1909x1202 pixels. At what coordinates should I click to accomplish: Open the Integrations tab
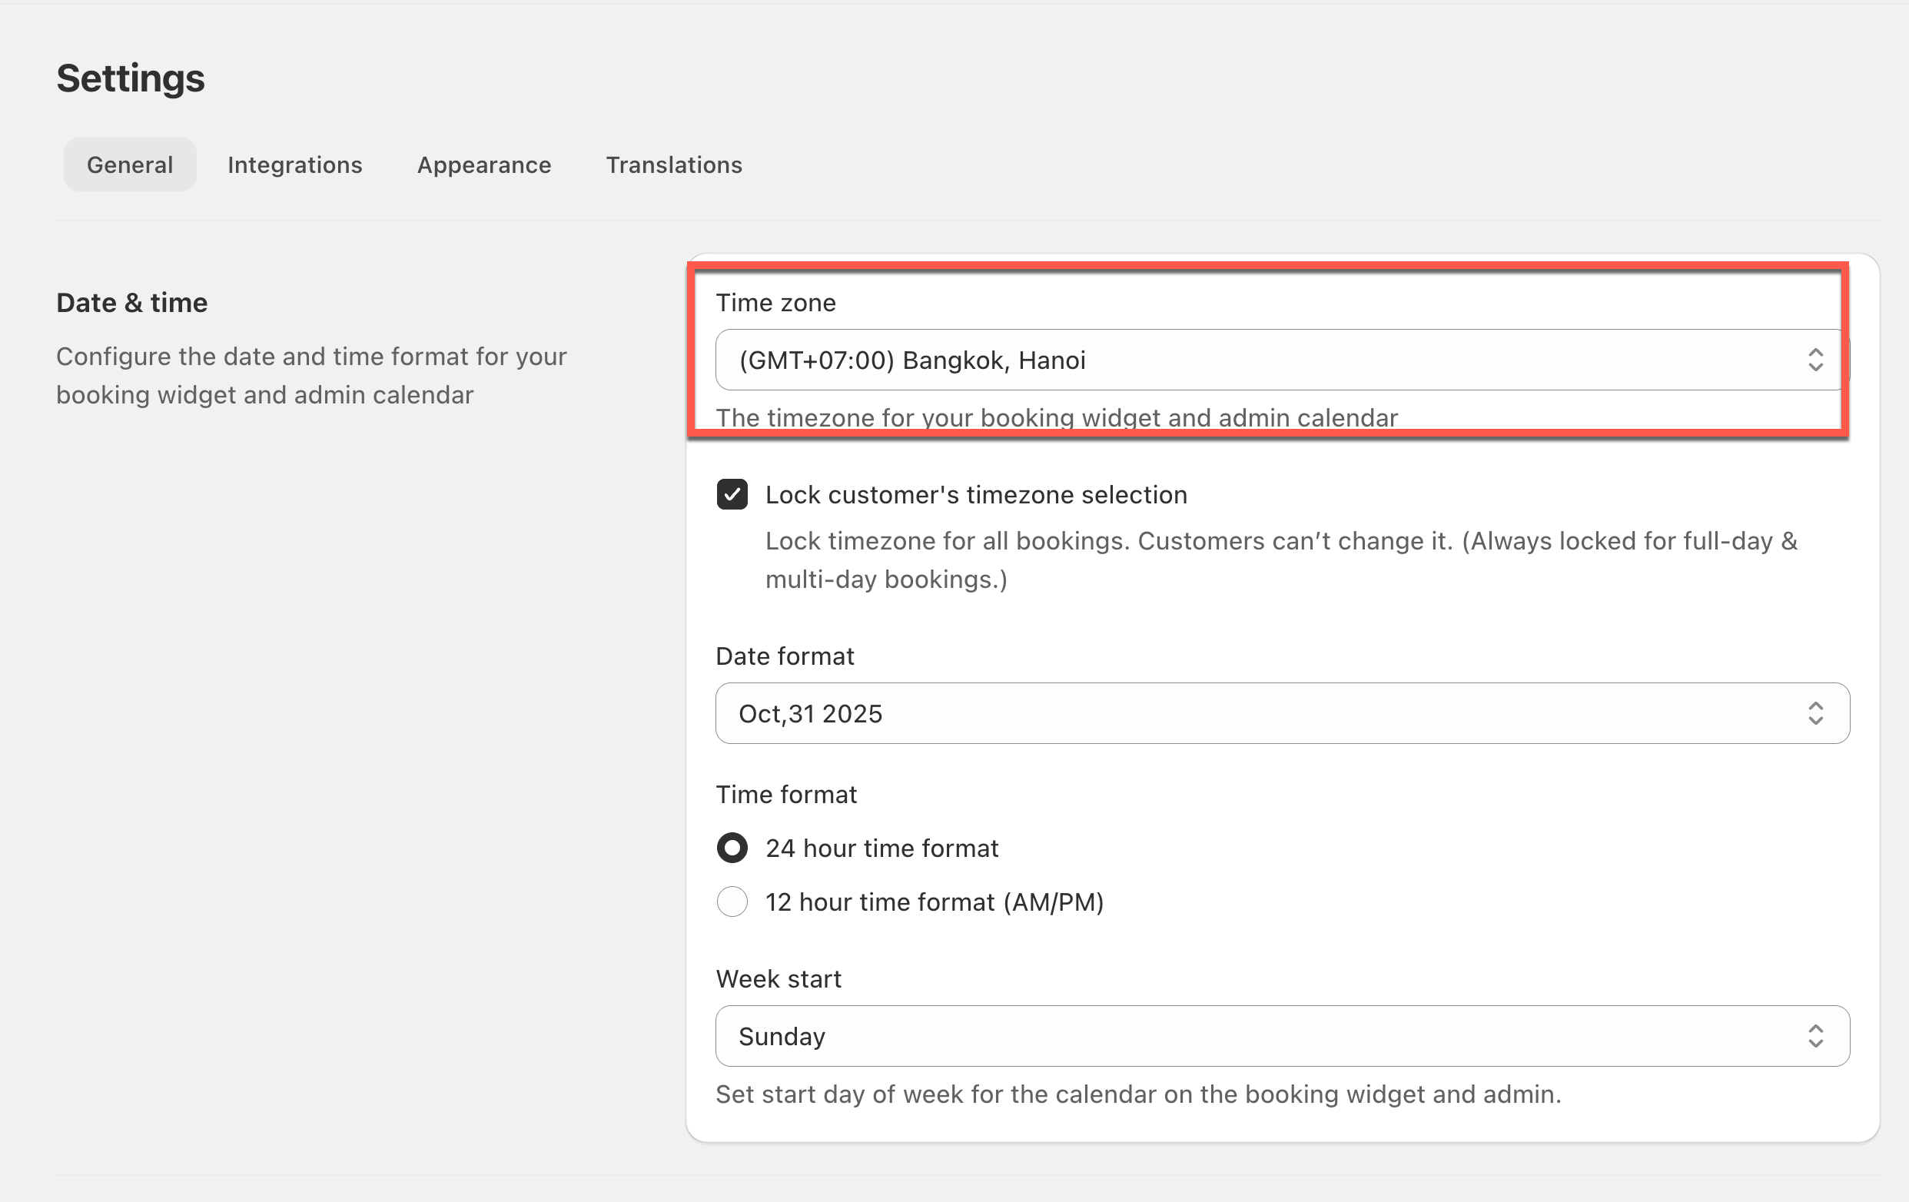294,164
